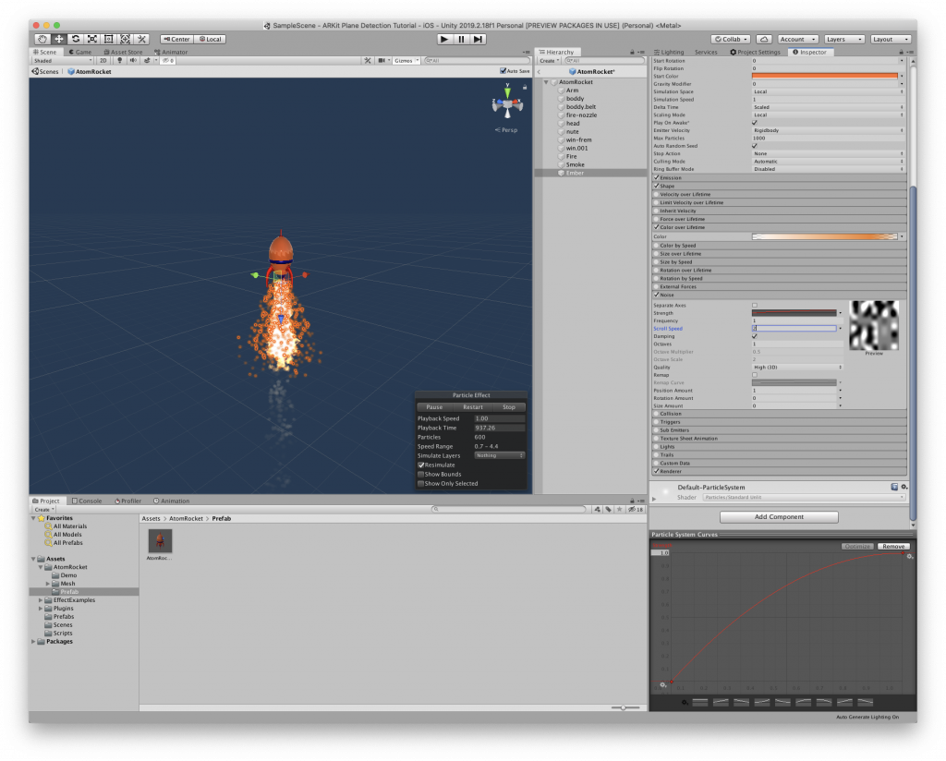Click the orange Start Color swatch

825,77
